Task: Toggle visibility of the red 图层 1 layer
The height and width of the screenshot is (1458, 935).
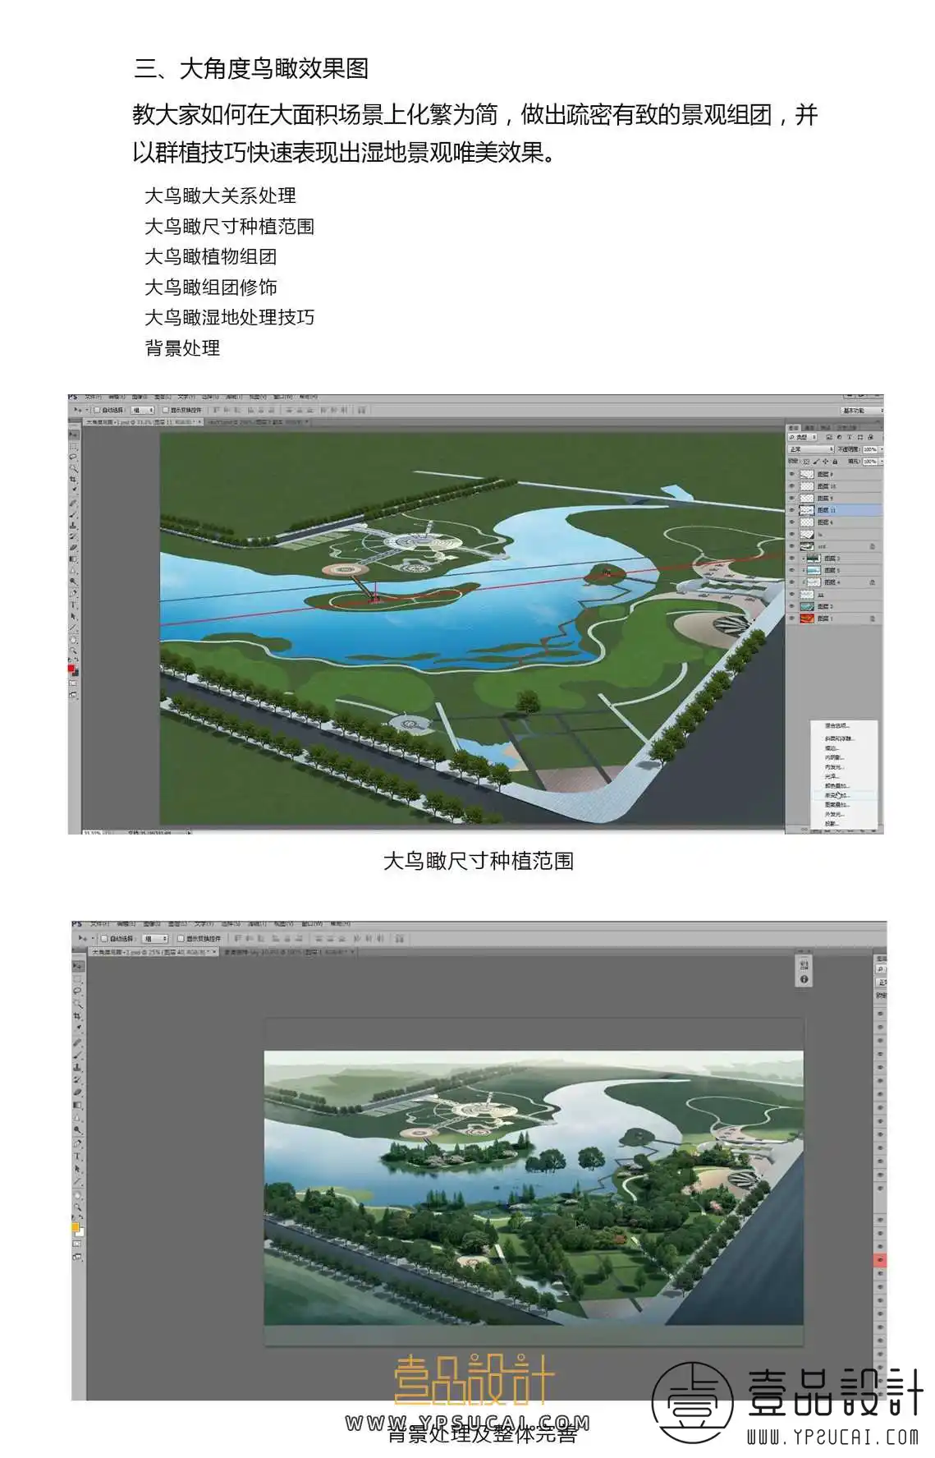Action: tap(791, 618)
